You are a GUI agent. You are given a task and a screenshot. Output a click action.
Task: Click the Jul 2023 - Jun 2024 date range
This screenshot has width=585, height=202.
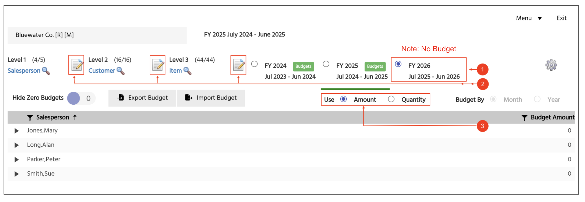click(x=290, y=77)
